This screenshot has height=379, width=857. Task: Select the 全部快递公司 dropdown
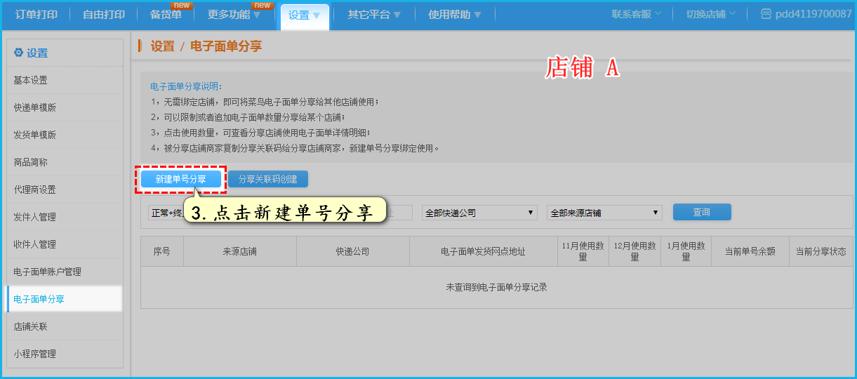[x=479, y=213]
